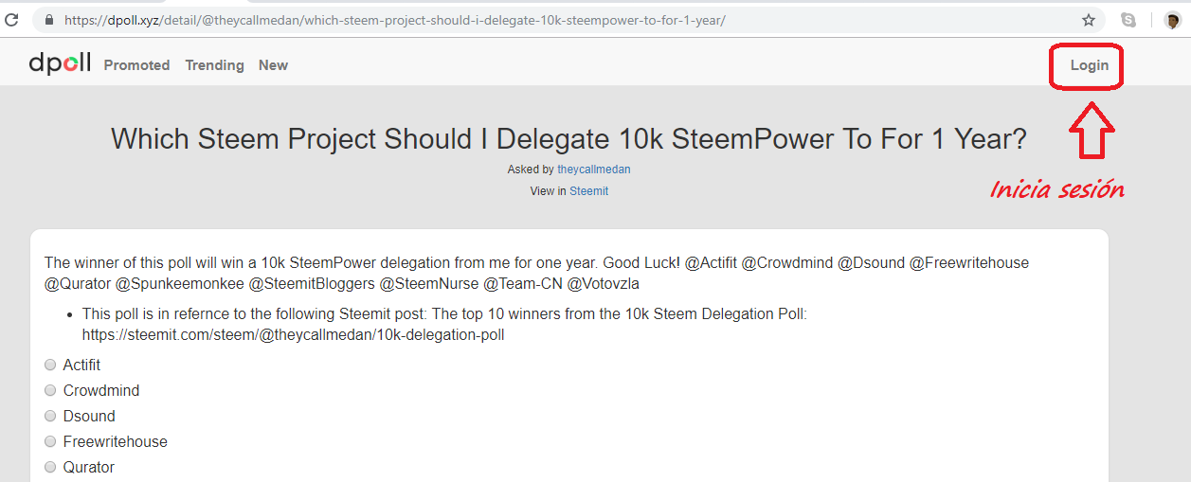
Task: View site info via the padlock icon
Action: tap(49, 20)
